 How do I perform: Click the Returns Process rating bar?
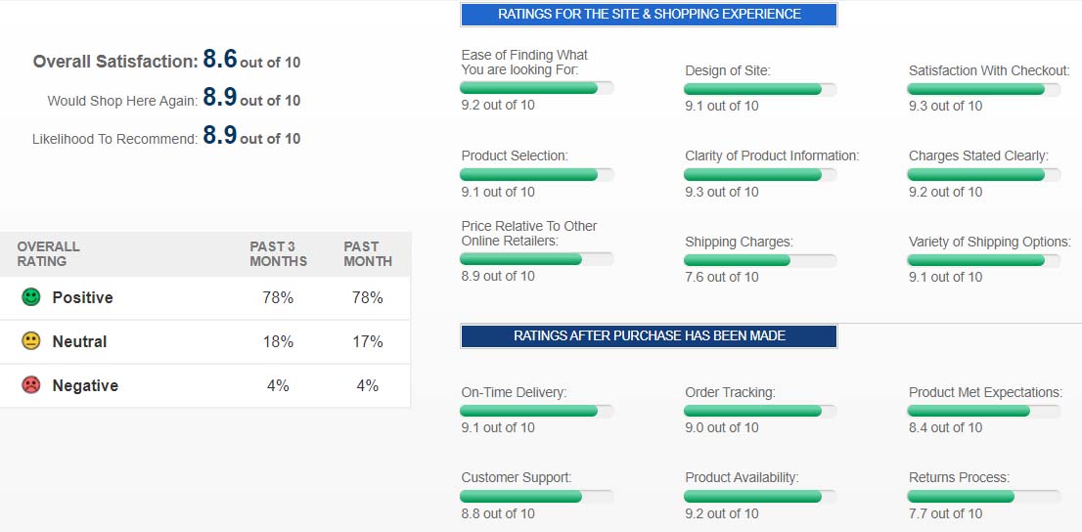coord(983,496)
